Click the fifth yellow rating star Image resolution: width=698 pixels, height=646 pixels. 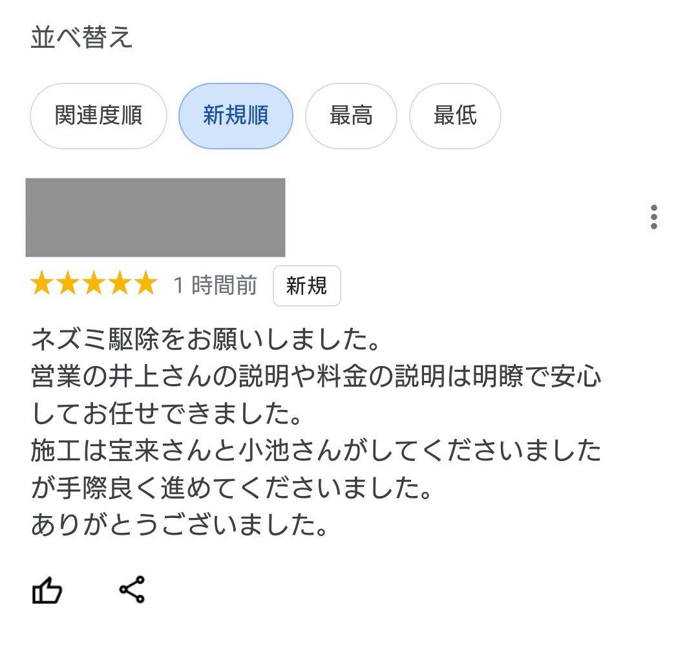145,284
